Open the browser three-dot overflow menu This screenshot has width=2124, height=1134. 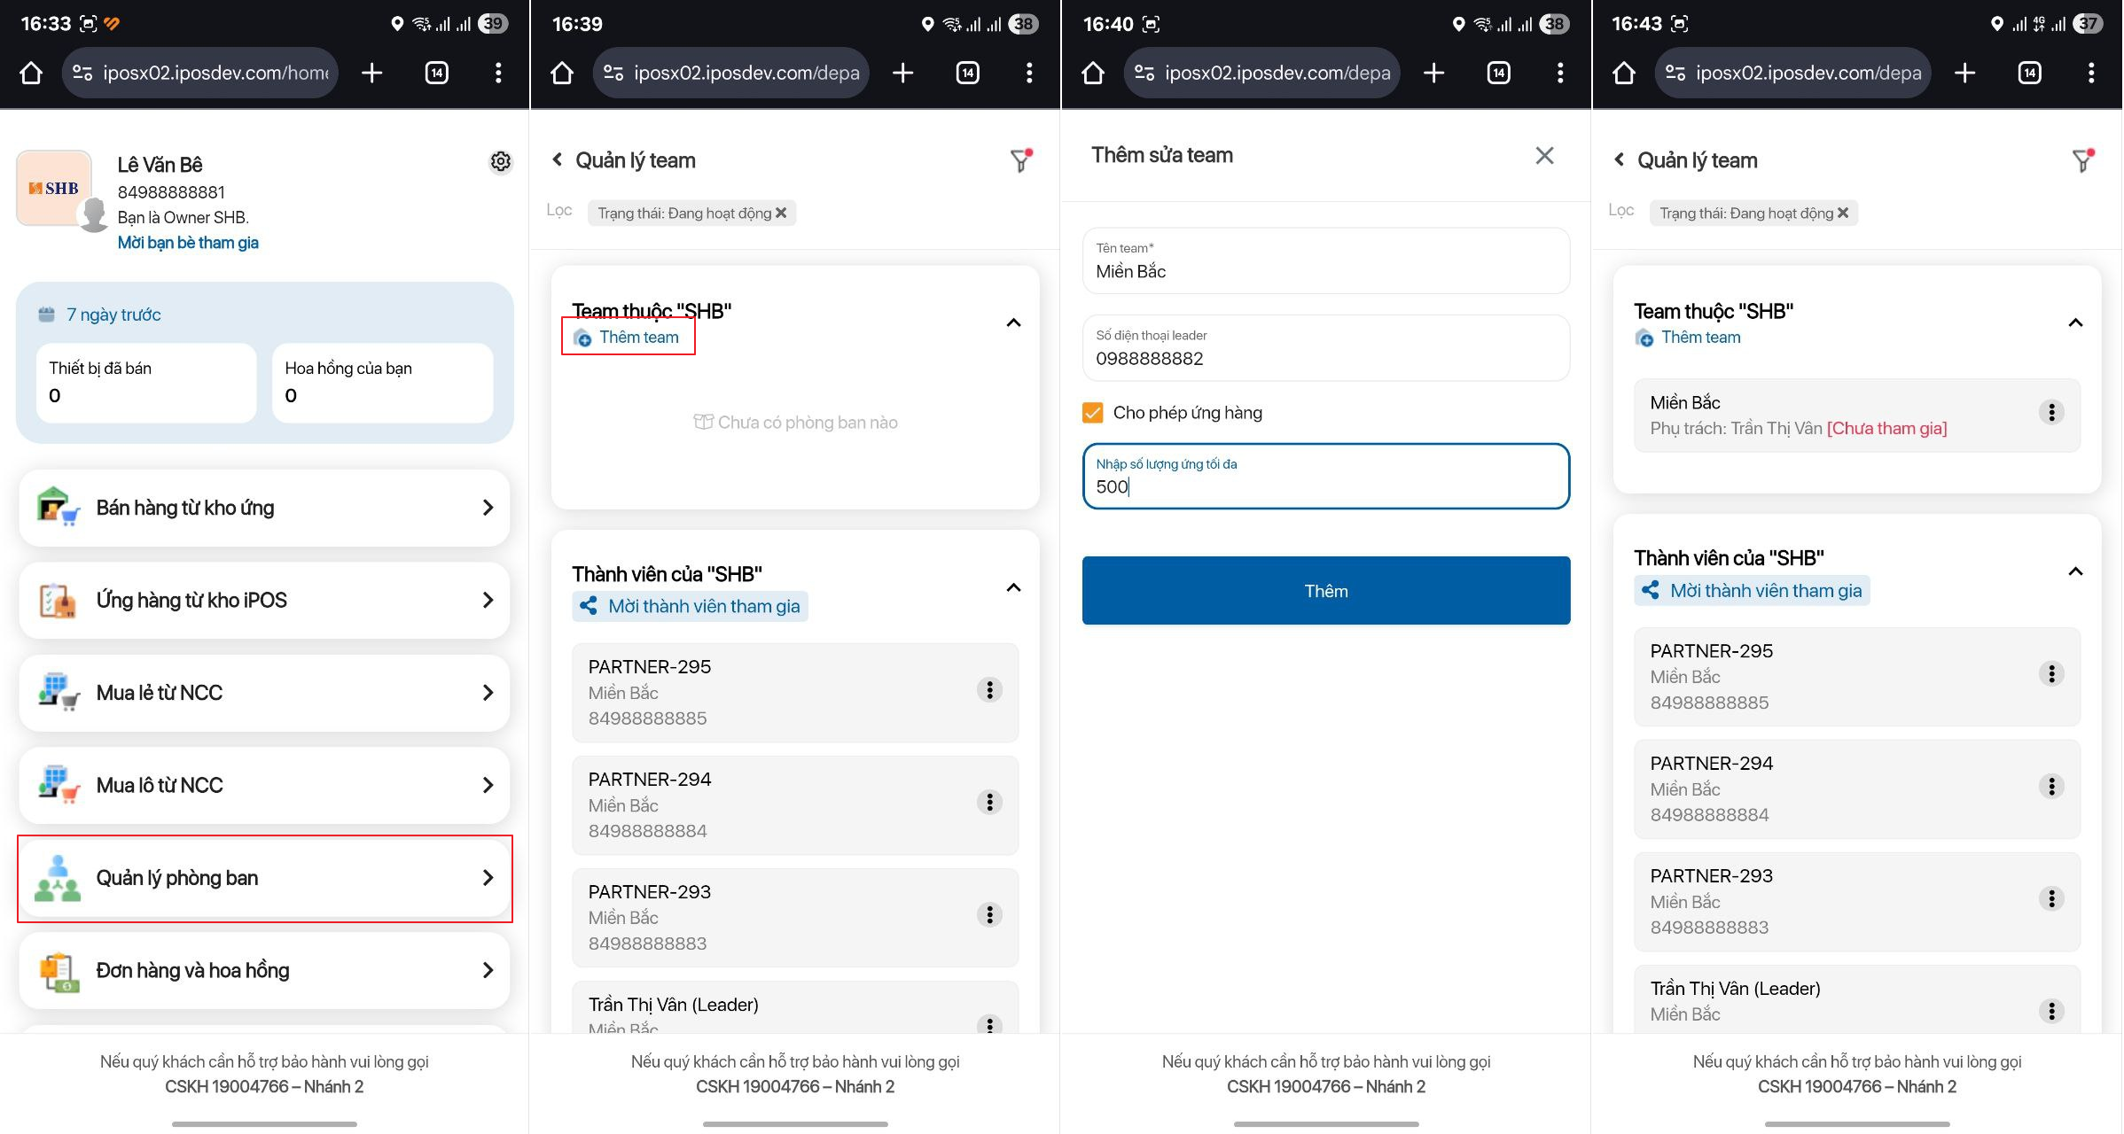[x=498, y=73]
